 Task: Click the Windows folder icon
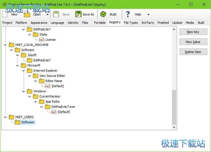pyautogui.click(x=30, y=91)
